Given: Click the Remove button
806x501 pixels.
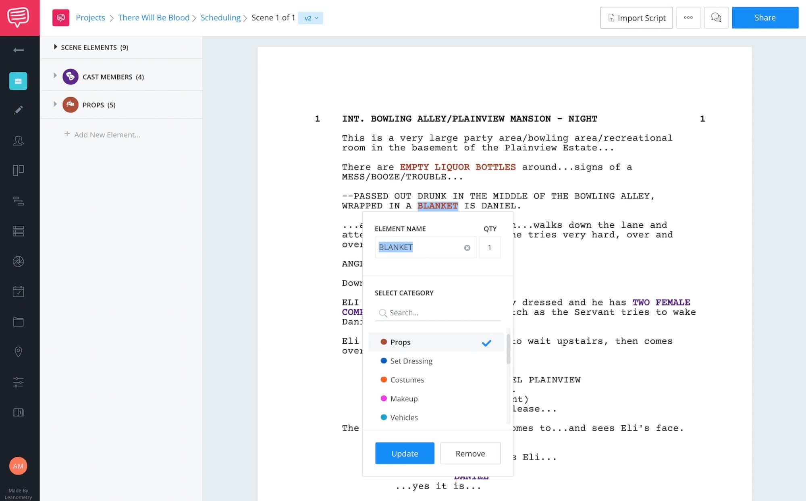Looking at the screenshot, I should pos(470,454).
